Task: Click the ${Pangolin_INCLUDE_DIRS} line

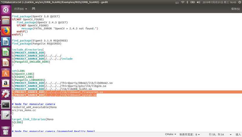Action: pyautogui.click(x=31, y=62)
